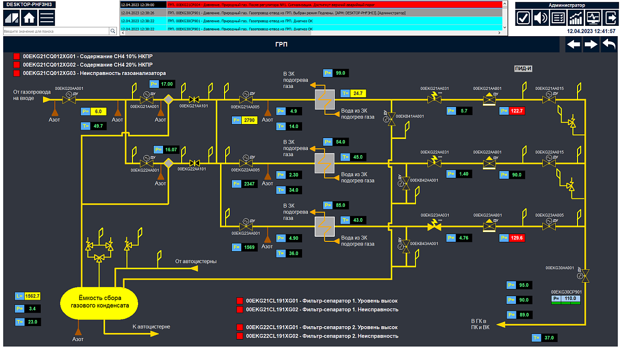Screen dimensions: 621x353
Task: Navigate to previous screen with left arrow
Action: click(573, 45)
